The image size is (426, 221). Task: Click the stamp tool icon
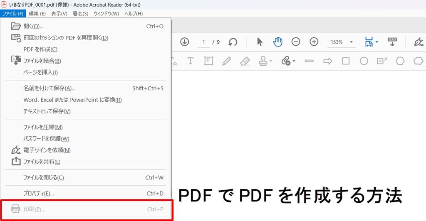(263, 61)
